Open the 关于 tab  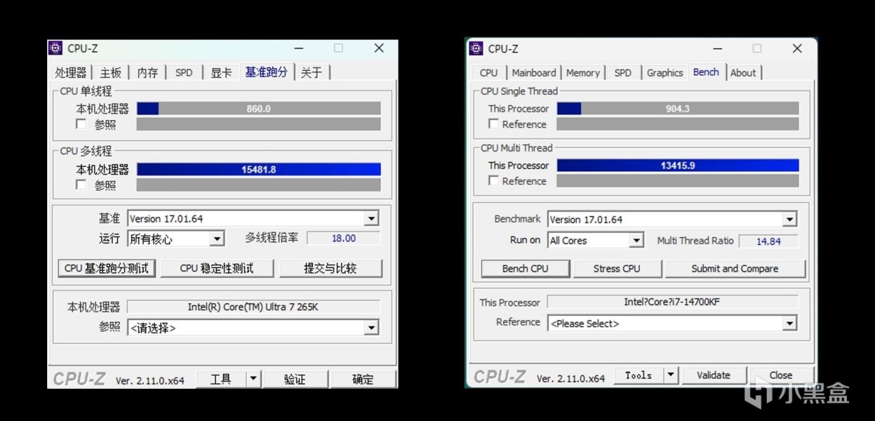click(x=312, y=72)
